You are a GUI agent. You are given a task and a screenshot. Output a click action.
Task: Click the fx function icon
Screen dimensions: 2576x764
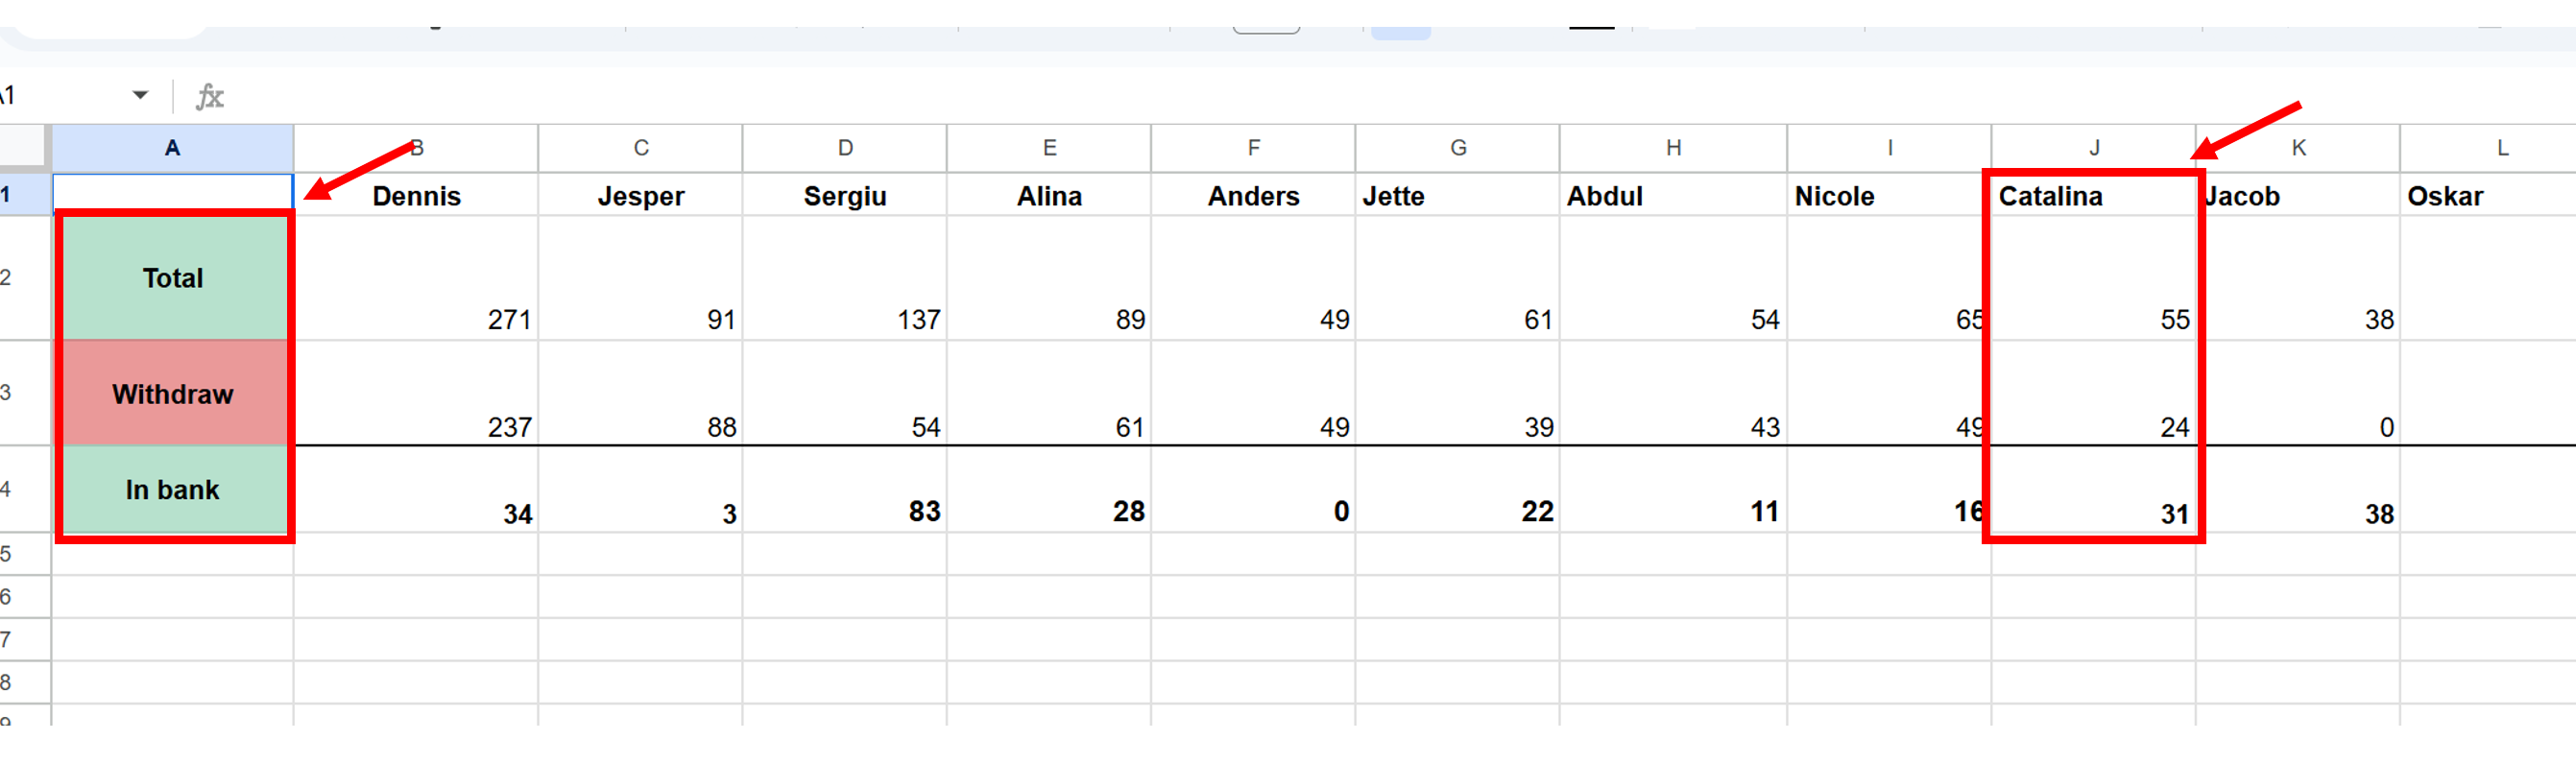[x=209, y=96]
